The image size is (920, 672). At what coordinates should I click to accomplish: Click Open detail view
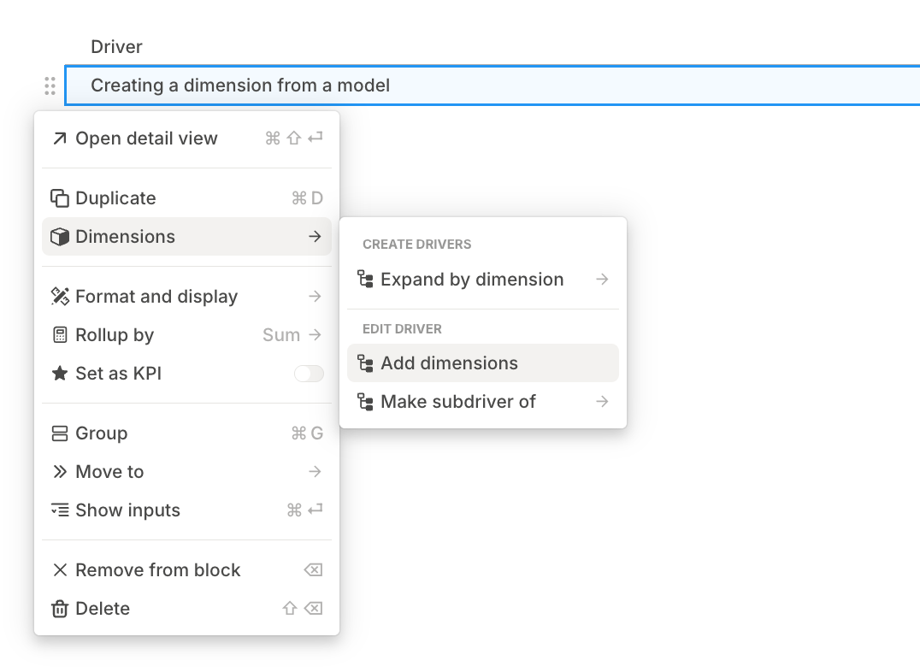click(x=146, y=138)
